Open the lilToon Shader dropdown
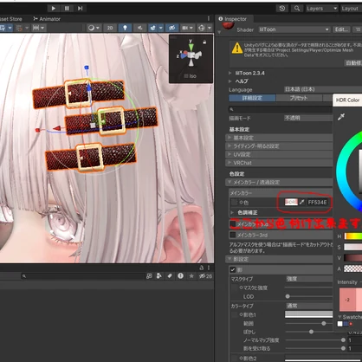 tap(294, 29)
